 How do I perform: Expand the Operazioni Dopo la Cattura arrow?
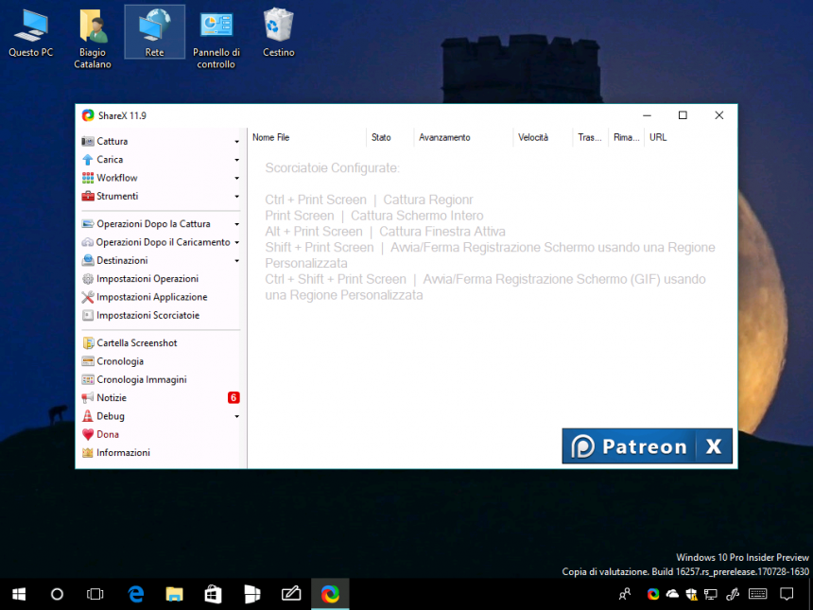click(x=237, y=224)
